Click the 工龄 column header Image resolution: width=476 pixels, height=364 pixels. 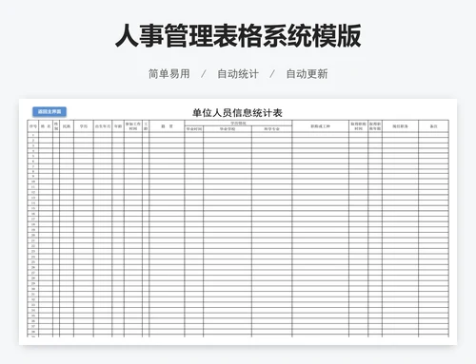146,126
